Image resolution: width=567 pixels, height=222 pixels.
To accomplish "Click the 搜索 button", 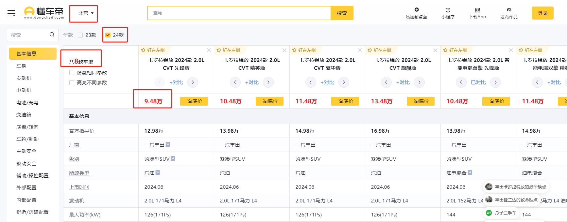I will (342, 13).
